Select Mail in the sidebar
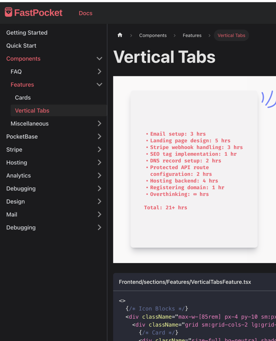This screenshot has width=276, height=341. pyautogui.click(x=12, y=215)
